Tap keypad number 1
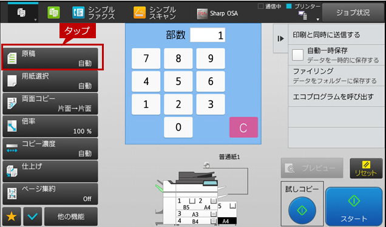 click(x=146, y=104)
